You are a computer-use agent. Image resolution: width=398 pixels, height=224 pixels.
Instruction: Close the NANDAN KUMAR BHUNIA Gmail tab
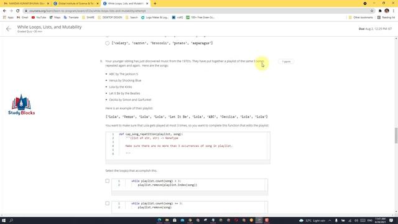(x=49, y=4)
